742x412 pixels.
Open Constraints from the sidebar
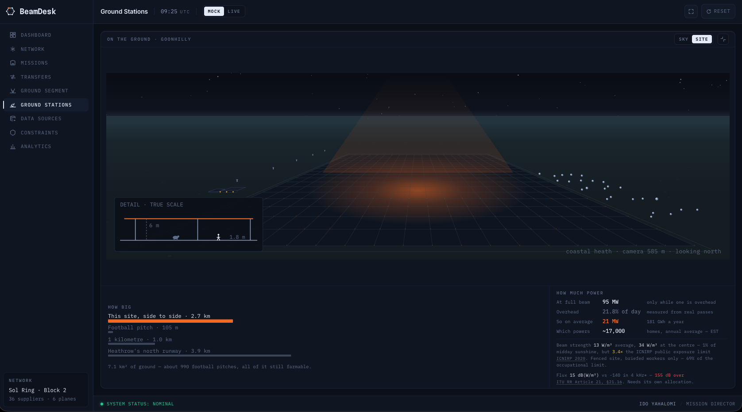coord(46,133)
